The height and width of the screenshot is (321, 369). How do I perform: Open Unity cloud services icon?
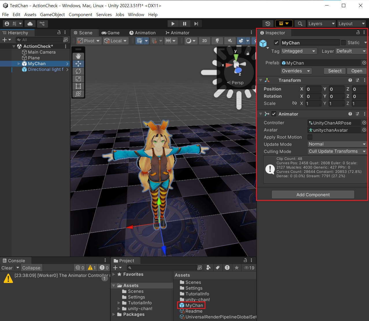click(x=30, y=24)
